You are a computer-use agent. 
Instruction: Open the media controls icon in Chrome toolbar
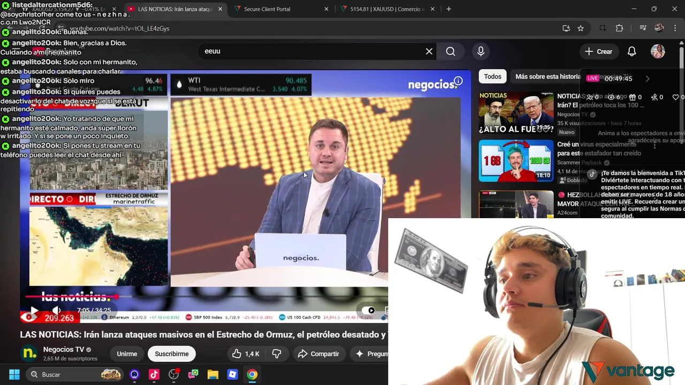643,28
